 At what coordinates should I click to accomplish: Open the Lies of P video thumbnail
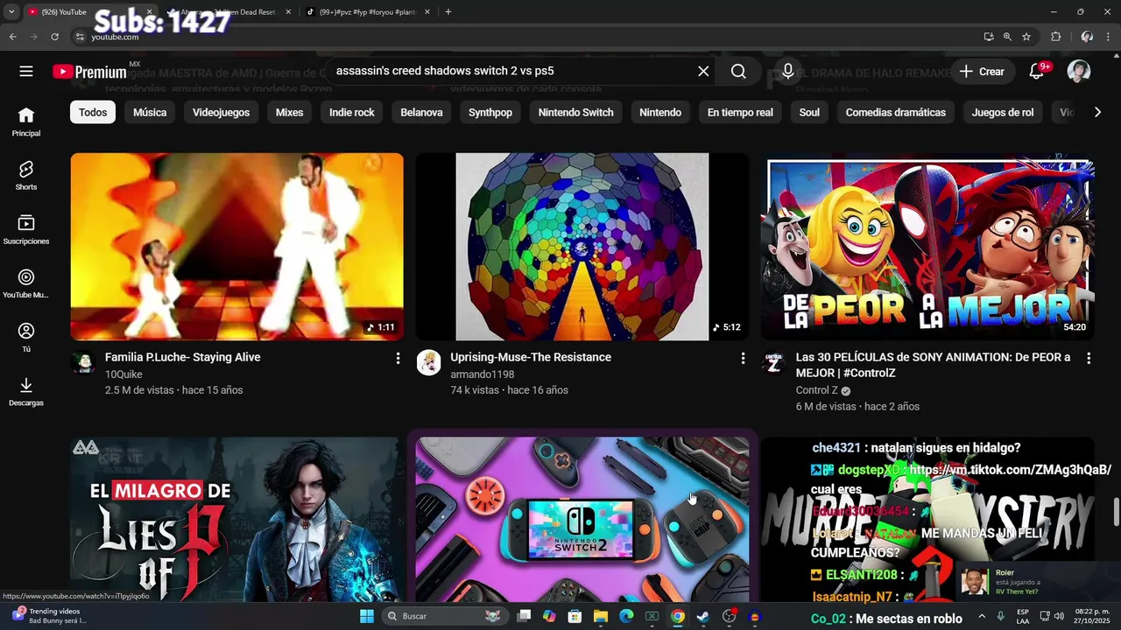pyautogui.click(x=236, y=520)
